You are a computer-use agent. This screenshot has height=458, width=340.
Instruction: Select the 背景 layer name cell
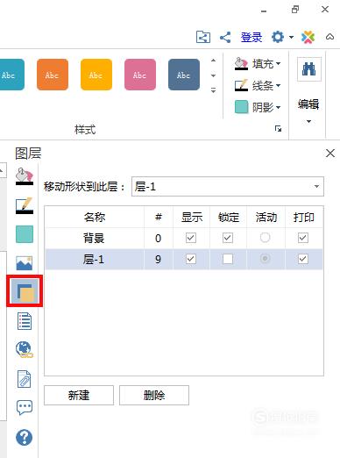point(95,238)
